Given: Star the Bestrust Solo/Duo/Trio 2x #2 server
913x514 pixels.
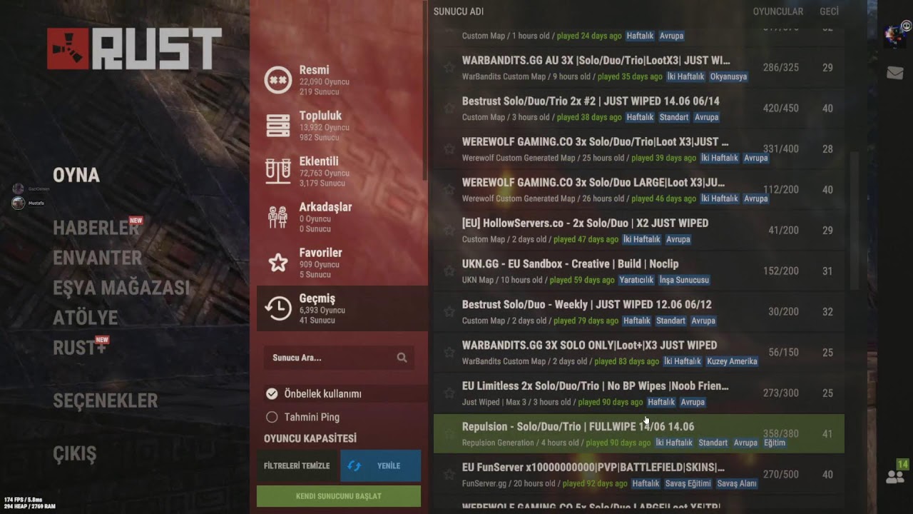Looking at the screenshot, I should (x=449, y=109).
